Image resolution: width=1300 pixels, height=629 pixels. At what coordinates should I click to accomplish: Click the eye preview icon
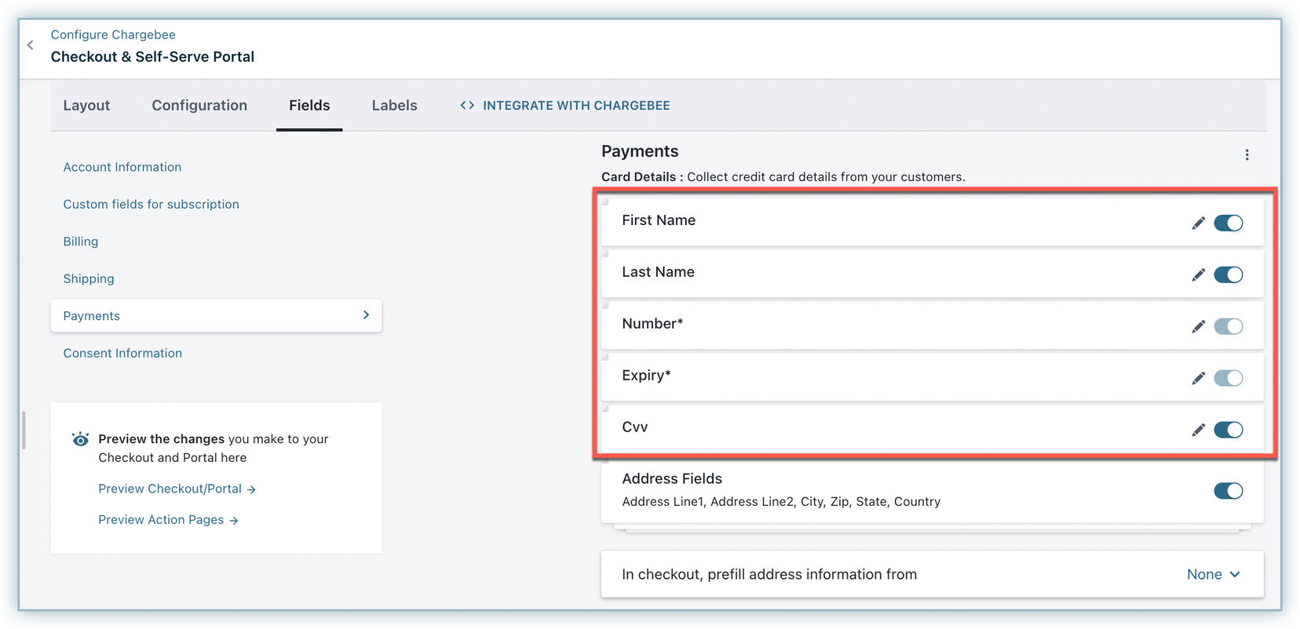(x=80, y=439)
